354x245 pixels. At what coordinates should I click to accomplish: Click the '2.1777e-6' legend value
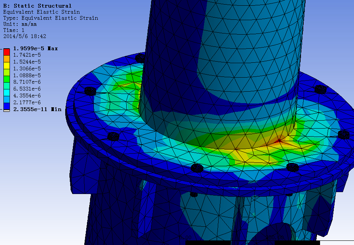point(27,102)
